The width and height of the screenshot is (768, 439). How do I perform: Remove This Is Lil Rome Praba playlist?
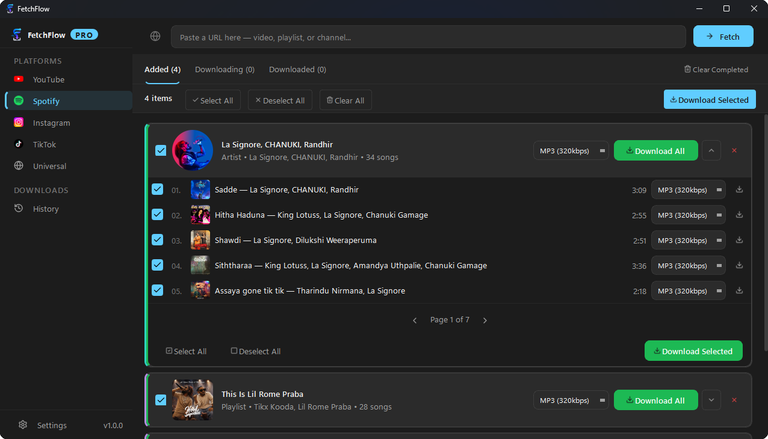coord(734,400)
